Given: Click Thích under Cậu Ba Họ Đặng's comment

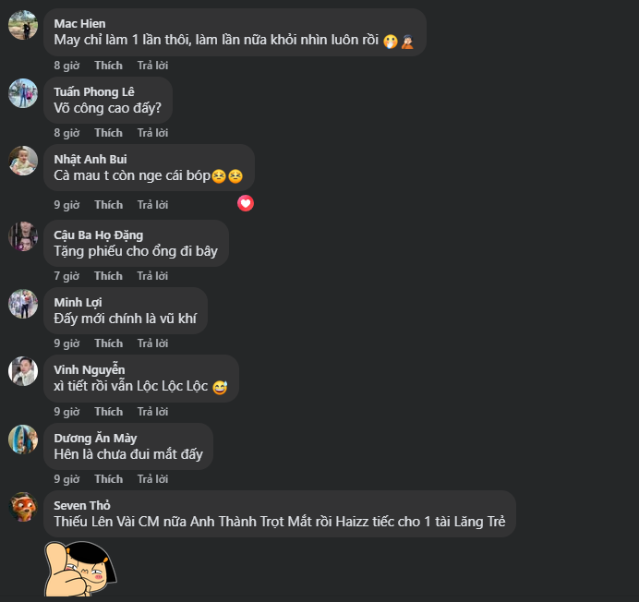Looking at the screenshot, I should click(x=108, y=276).
